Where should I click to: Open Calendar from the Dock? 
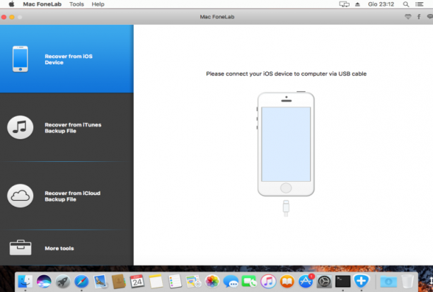tap(137, 281)
